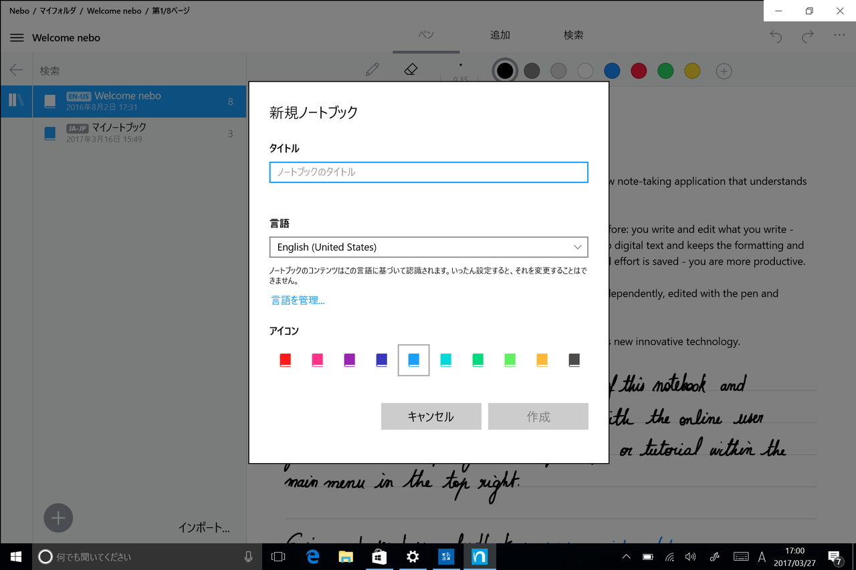The width and height of the screenshot is (856, 570).
Task: Select the Eraser tool
Action: point(410,69)
